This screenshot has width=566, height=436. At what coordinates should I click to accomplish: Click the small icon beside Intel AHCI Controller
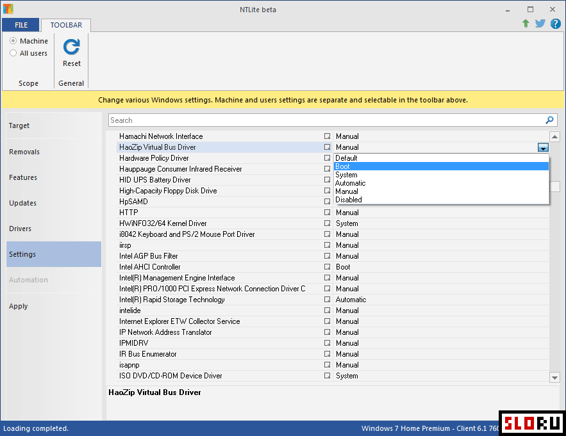click(x=327, y=267)
